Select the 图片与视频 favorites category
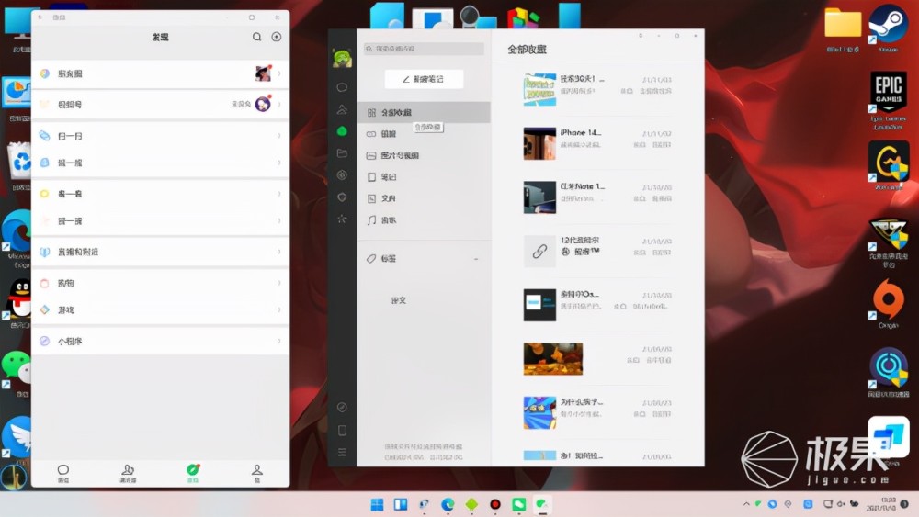This screenshot has height=517, width=919. (x=399, y=155)
